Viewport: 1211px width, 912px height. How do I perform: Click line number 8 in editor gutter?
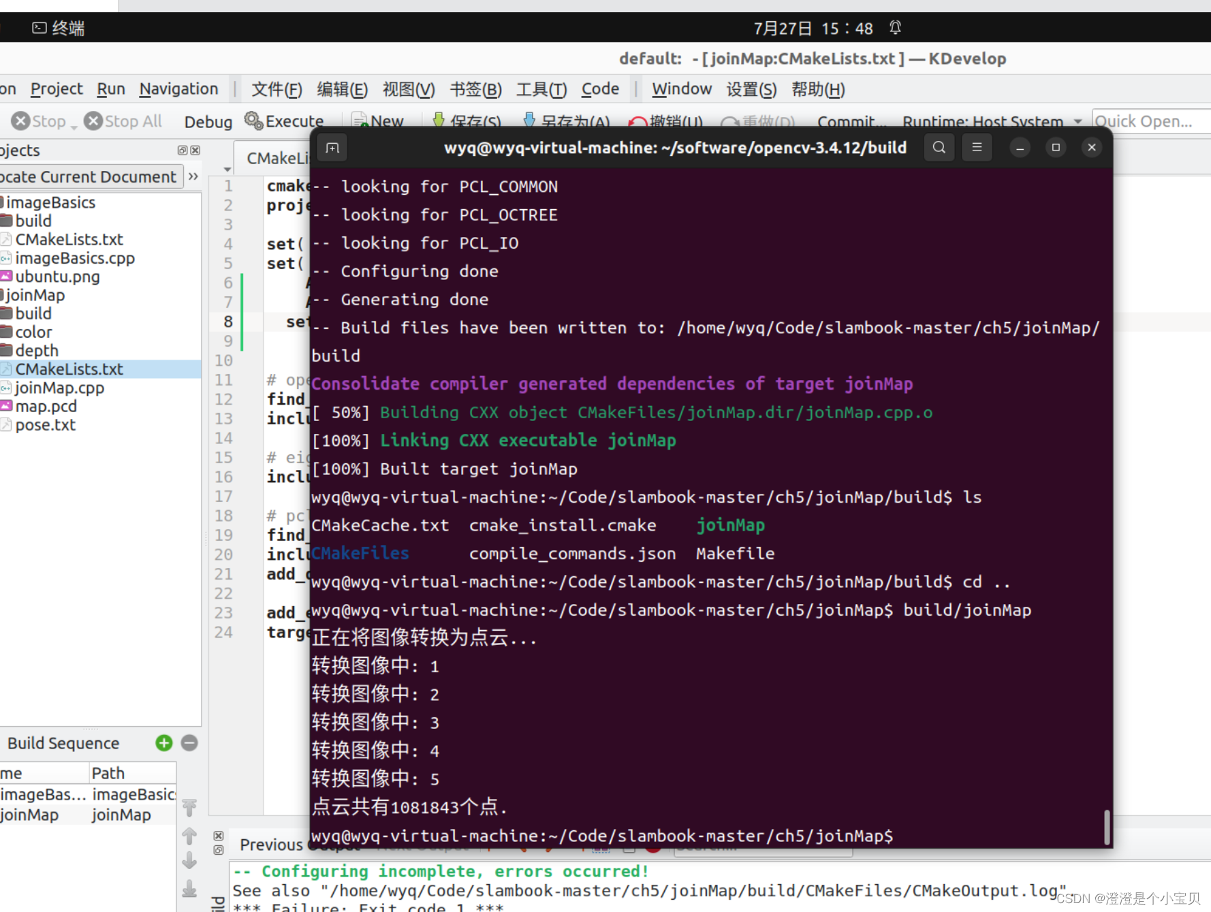[227, 321]
